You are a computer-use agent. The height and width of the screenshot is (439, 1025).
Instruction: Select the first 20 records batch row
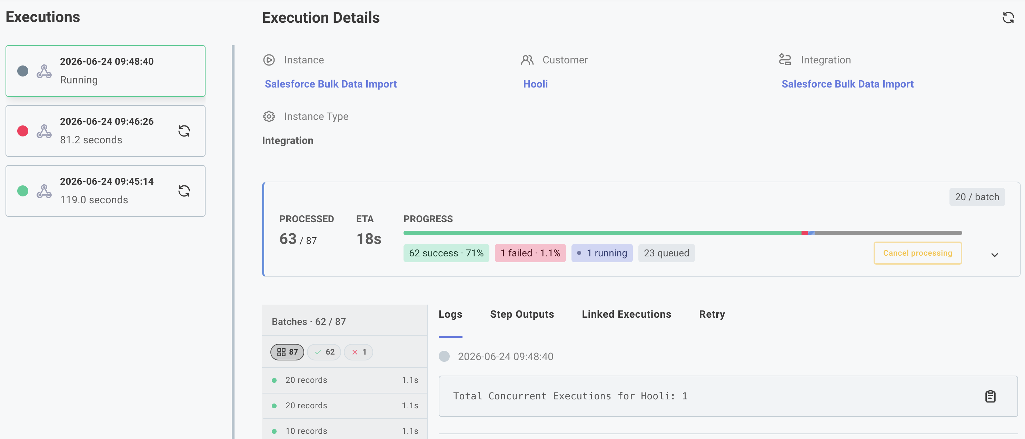pos(345,380)
